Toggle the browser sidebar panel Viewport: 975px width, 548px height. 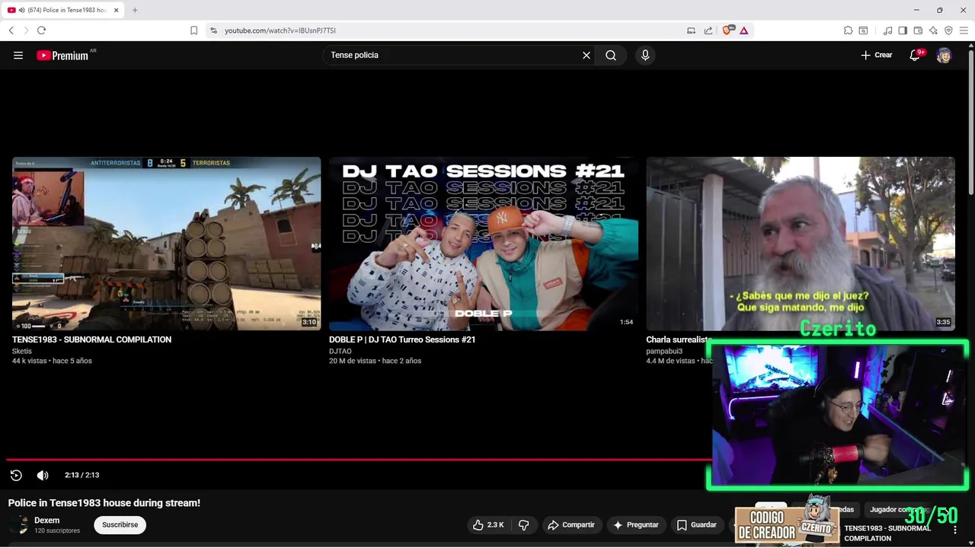click(x=903, y=30)
